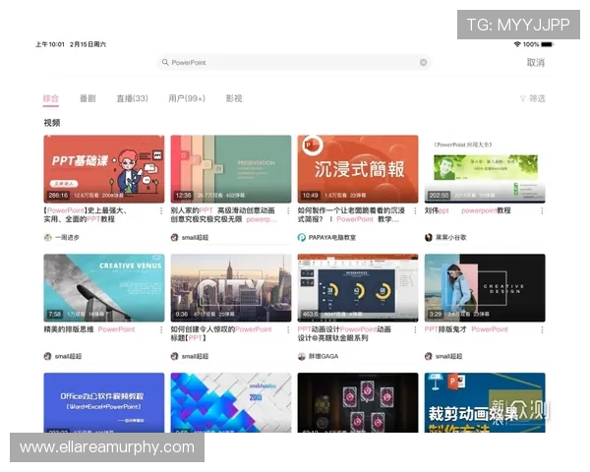Open the 别人家的PPT 高级滑动创意动画 title
Viewport: 590px width, 472px height.
(x=223, y=215)
